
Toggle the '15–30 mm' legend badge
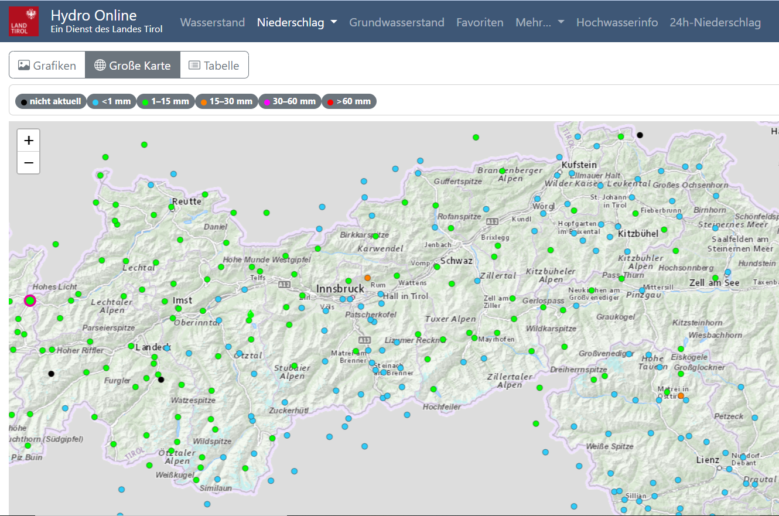[x=227, y=101]
